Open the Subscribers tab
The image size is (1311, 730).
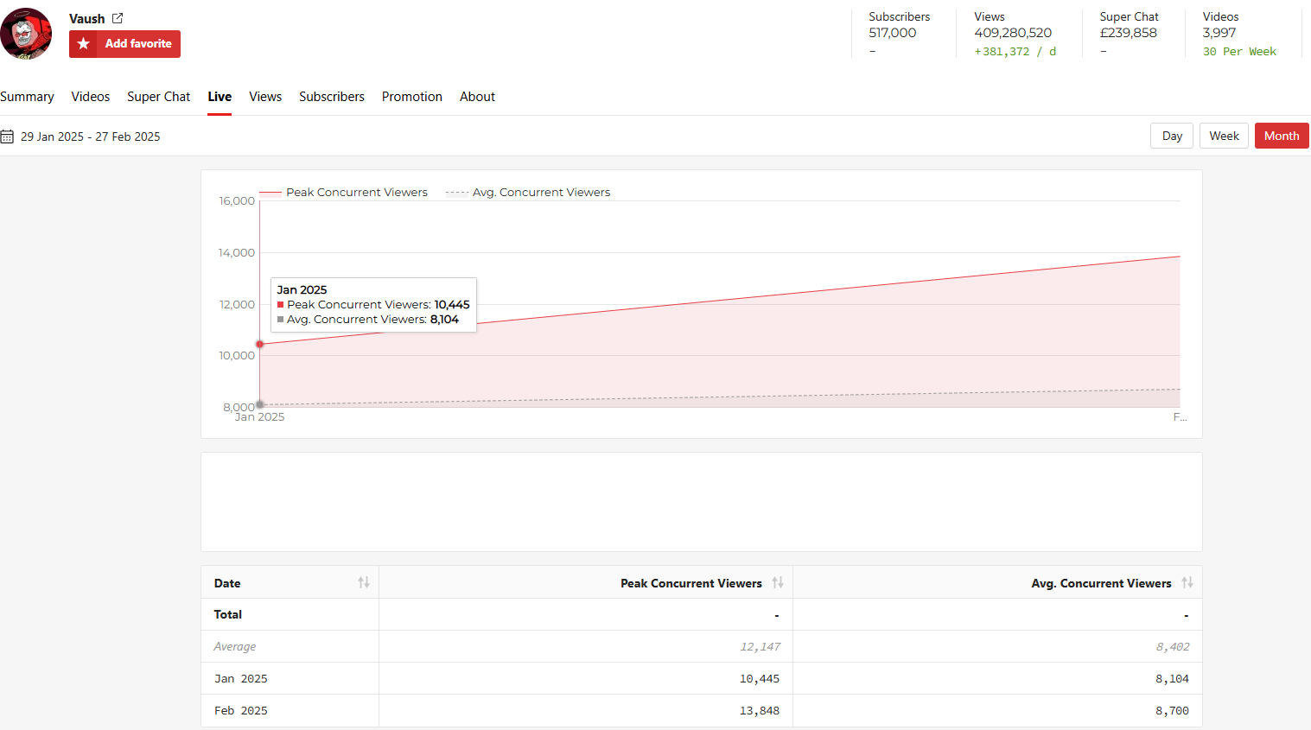point(332,97)
